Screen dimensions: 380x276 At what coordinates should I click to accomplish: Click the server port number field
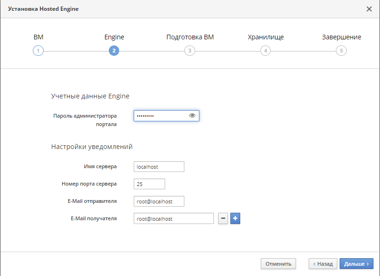click(149, 184)
